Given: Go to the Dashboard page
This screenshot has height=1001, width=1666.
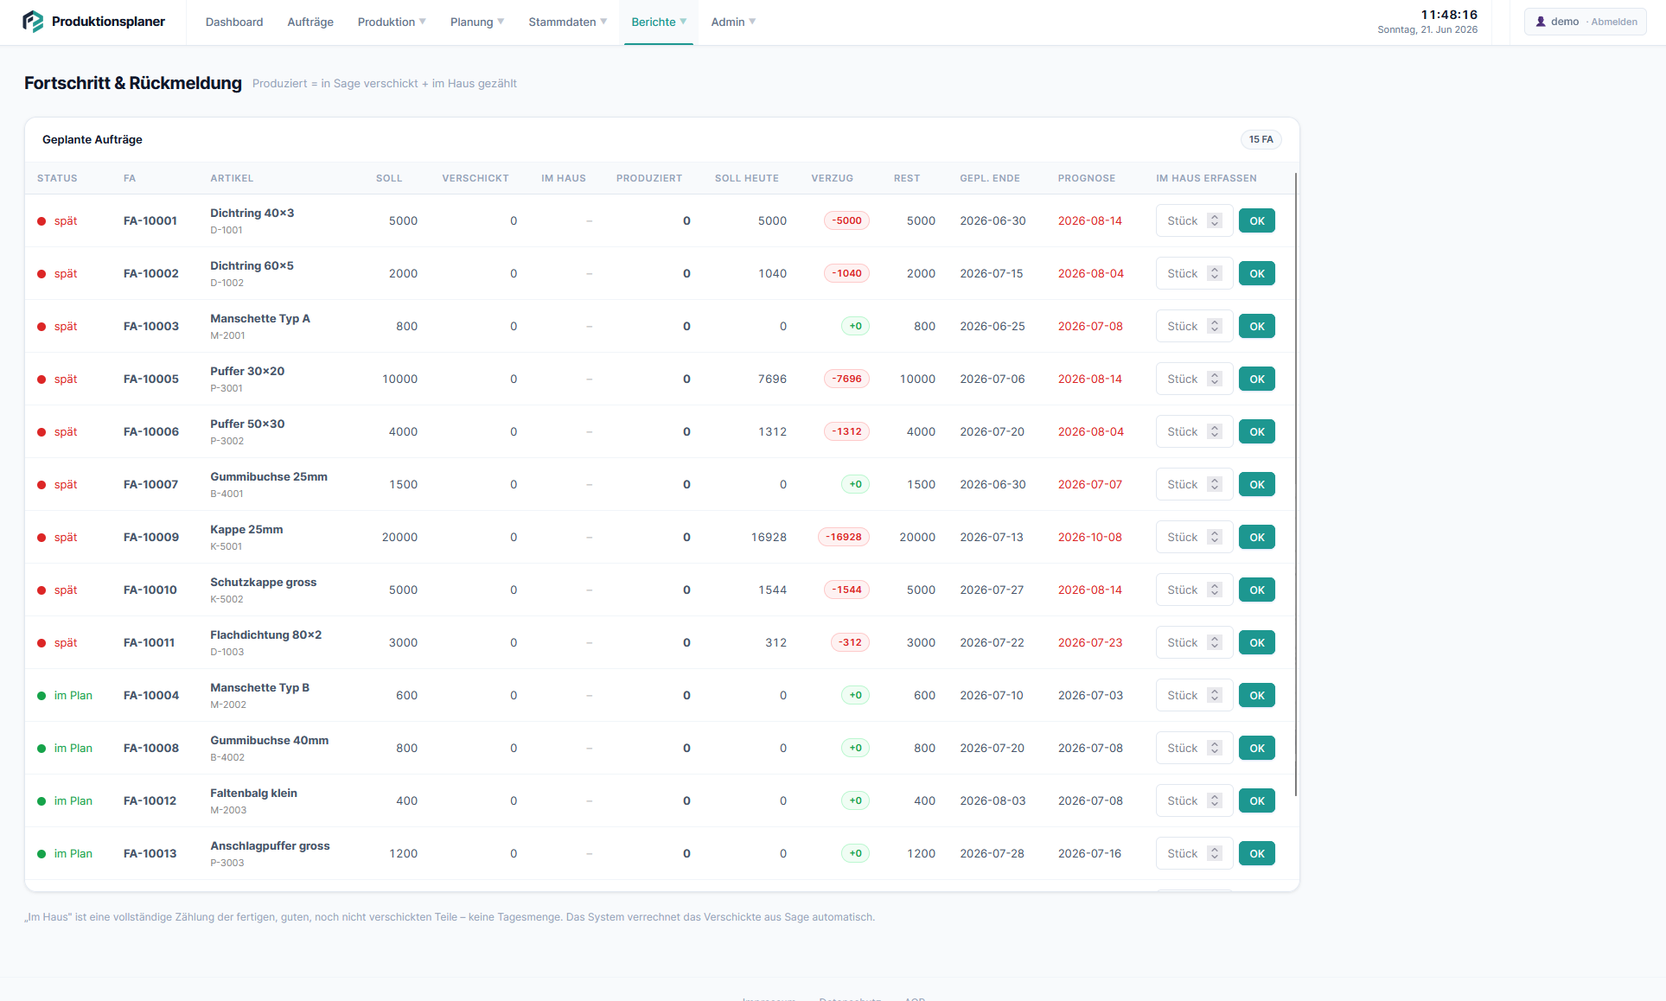Looking at the screenshot, I should pyautogui.click(x=234, y=22).
